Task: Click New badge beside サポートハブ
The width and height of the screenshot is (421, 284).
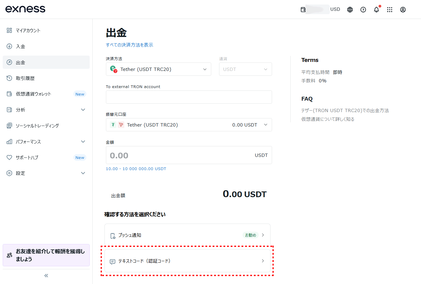Action: [80, 157]
